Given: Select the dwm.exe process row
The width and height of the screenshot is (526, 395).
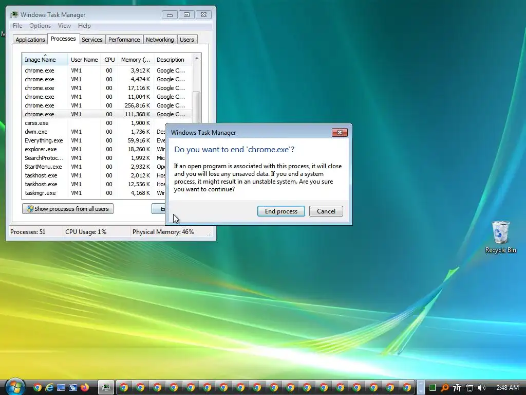Looking at the screenshot, I should coord(94,132).
